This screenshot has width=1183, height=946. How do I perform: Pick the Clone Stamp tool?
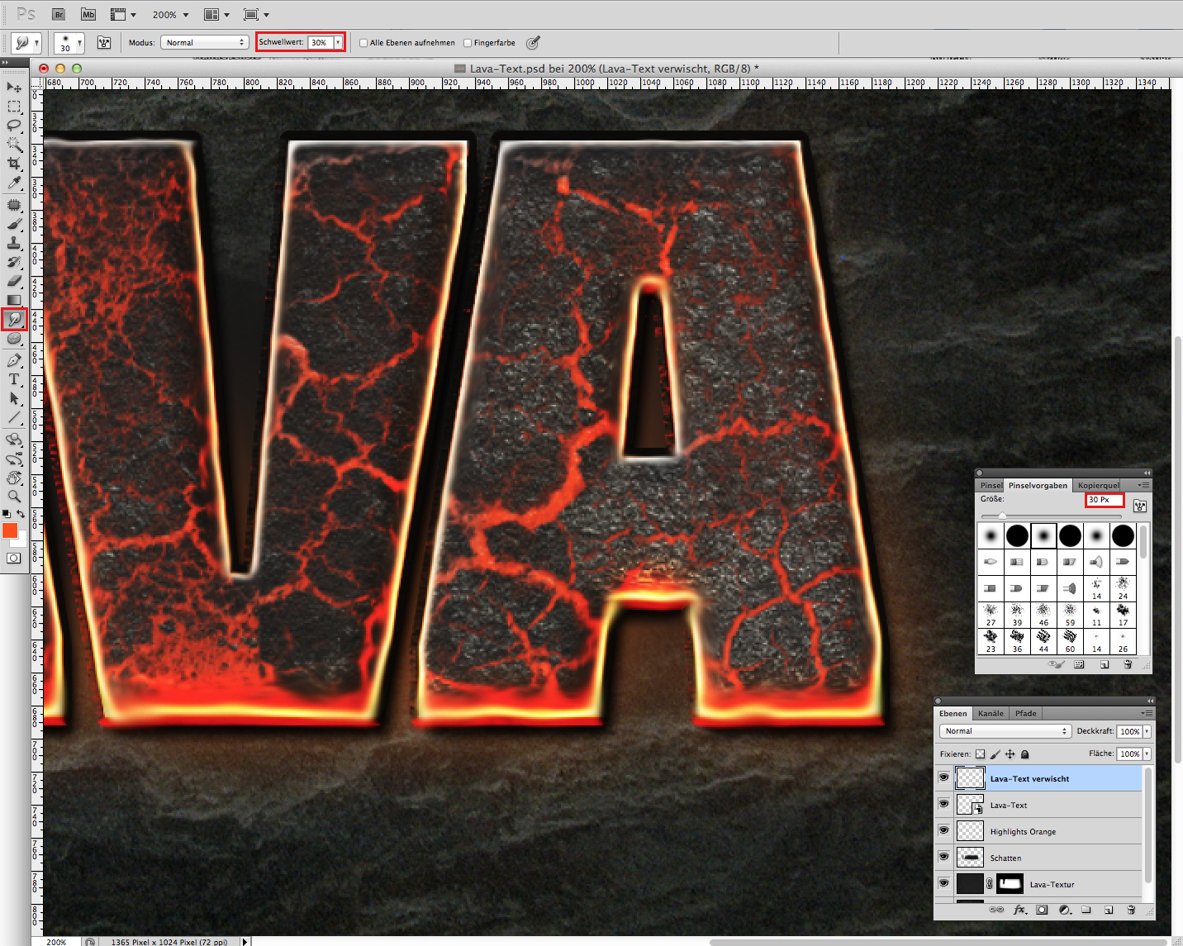tap(14, 243)
